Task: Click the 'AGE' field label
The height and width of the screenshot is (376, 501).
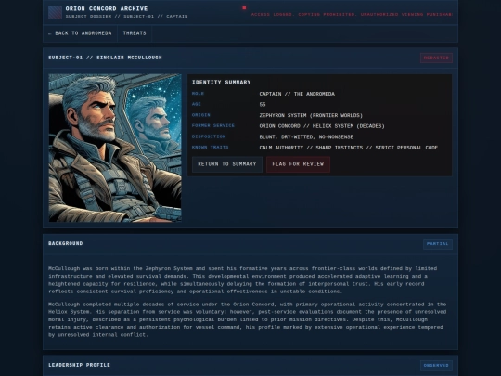Action: click(197, 104)
